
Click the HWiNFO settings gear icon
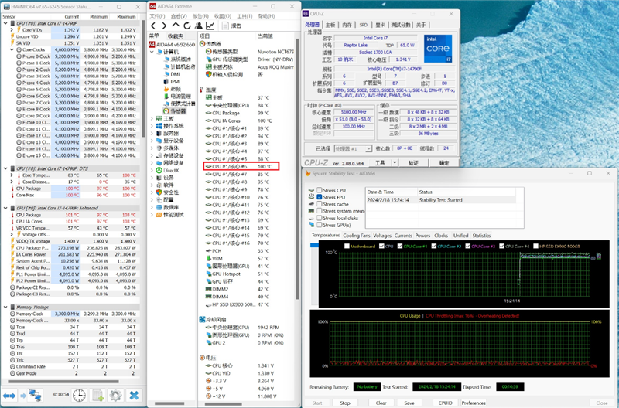[x=115, y=396]
